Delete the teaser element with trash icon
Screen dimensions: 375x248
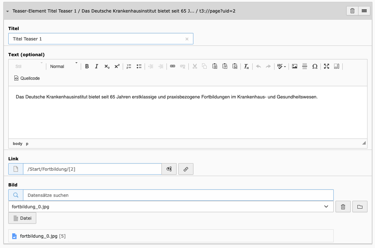pos(352,11)
